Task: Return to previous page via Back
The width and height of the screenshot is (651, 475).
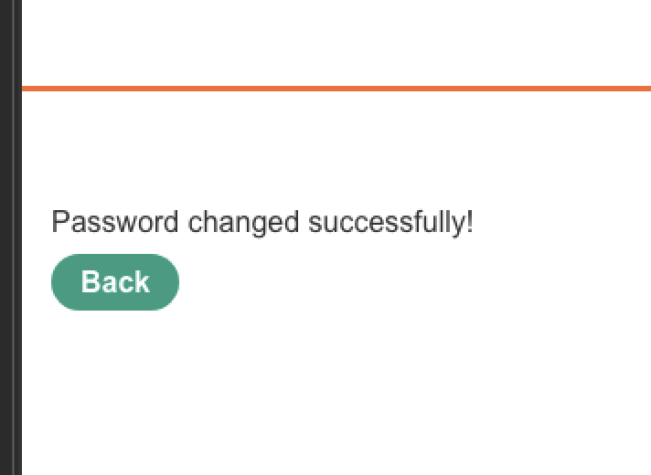Action: click(x=115, y=282)
